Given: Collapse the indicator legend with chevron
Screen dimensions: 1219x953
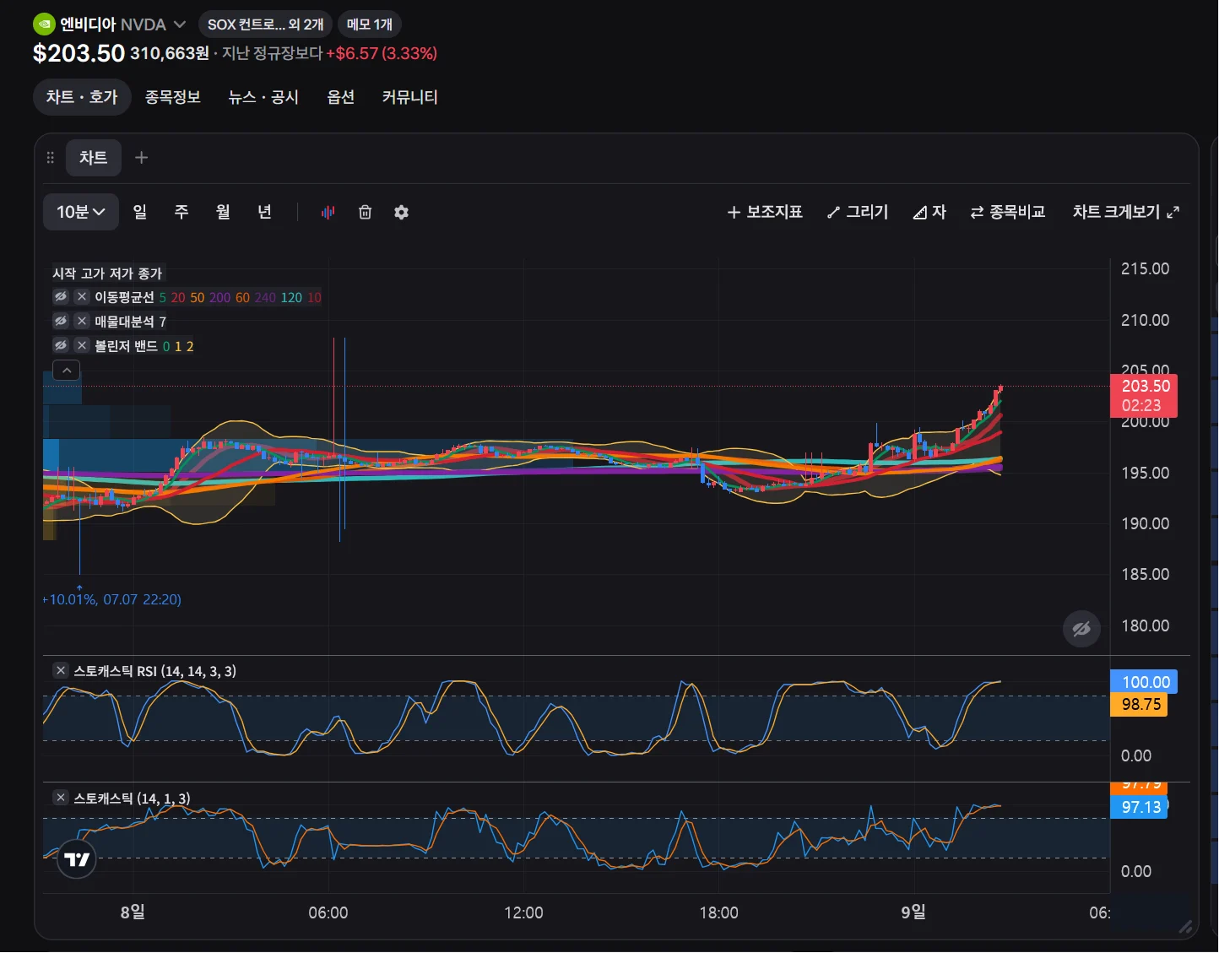Looking at the screenshot, I should coord(67,370).
